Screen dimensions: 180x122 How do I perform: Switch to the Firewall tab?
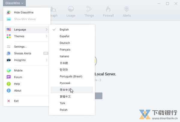108,11
